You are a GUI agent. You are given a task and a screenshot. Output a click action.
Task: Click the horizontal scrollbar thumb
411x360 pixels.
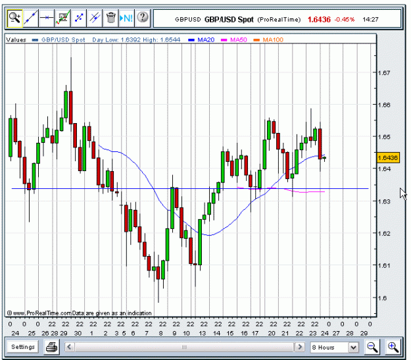point(184,347)
